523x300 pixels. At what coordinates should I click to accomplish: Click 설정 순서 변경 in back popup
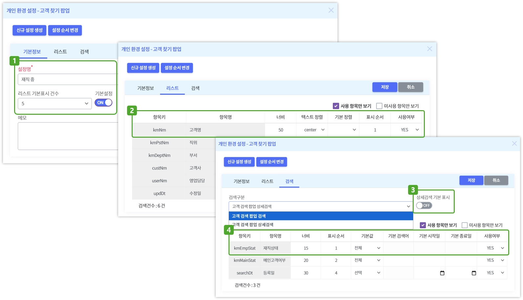click(65, 30)
